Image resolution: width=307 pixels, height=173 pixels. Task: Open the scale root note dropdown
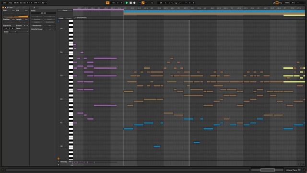coord(13,32)
